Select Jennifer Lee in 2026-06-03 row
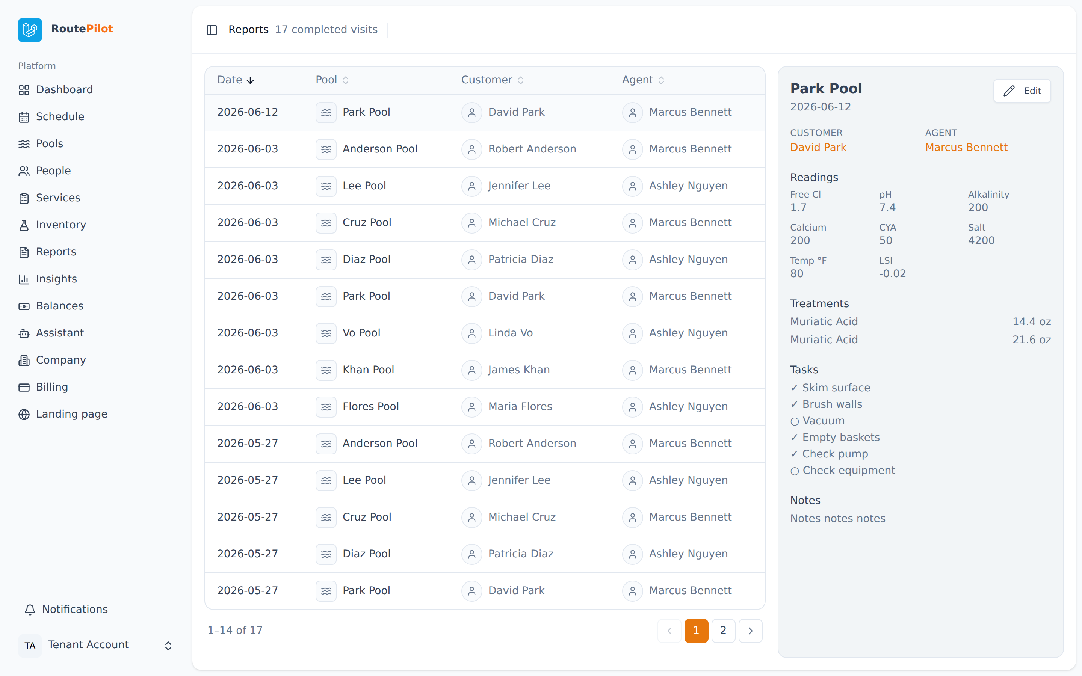 point(519,186)
